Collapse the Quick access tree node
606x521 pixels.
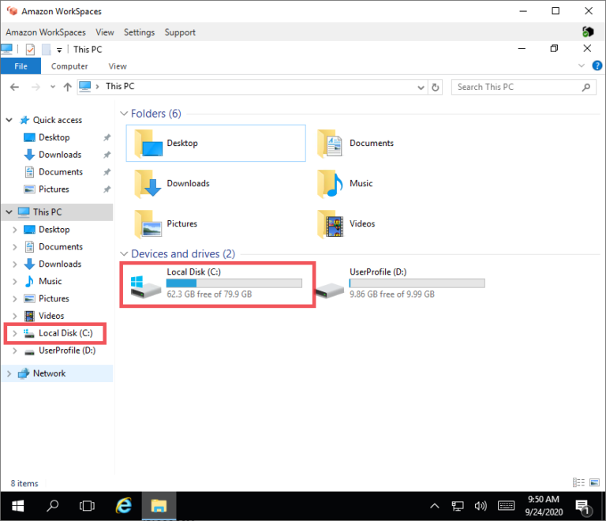9,121
